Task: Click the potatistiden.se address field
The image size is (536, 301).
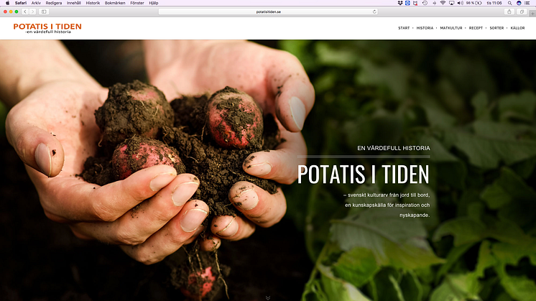Action: 269,11
